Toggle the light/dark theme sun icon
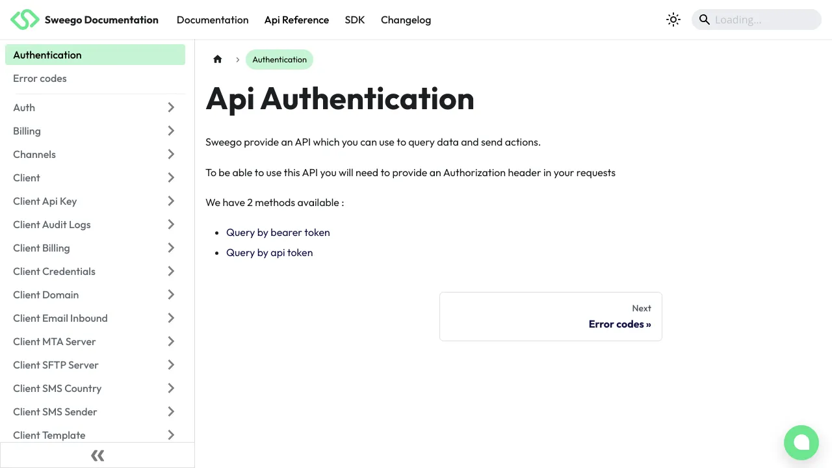This screenshot has width=832, height=468. [x=673, y=19]
